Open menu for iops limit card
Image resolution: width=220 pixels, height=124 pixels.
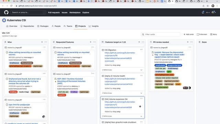point(44,100)
